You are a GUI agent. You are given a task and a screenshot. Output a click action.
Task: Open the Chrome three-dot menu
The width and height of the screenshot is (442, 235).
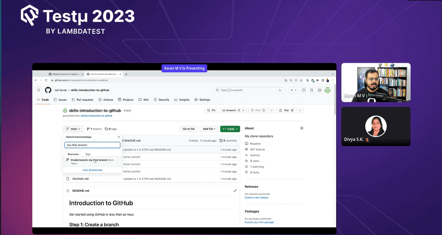(333, 80)
